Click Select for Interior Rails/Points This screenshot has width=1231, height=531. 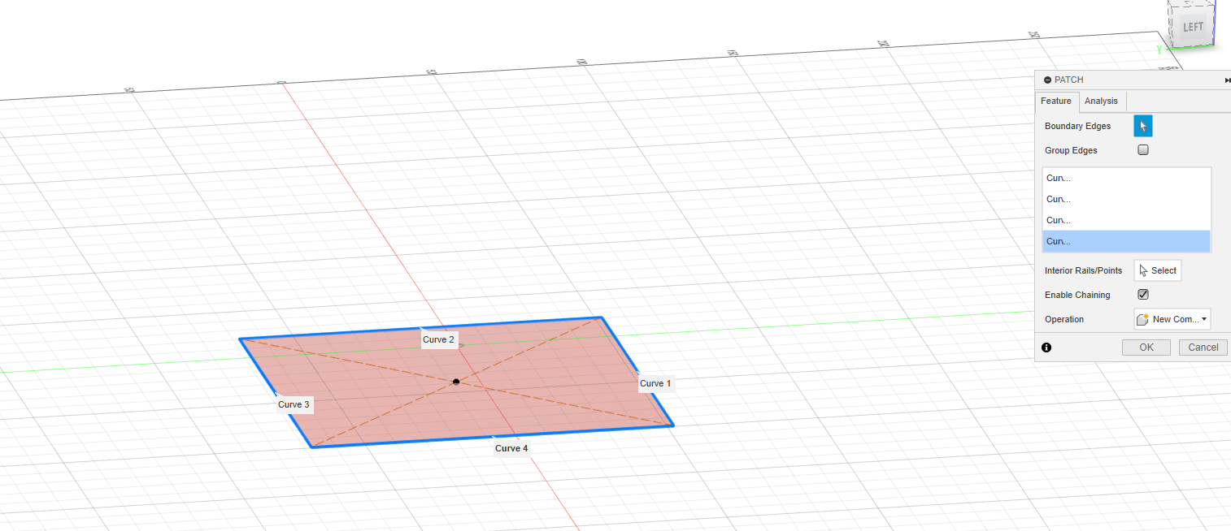click(1158, 270)
